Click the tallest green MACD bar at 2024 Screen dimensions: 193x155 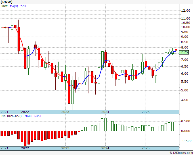[x=106, y=125]
